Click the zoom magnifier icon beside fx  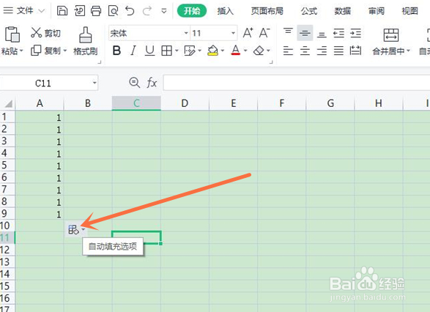coord(134,83)
